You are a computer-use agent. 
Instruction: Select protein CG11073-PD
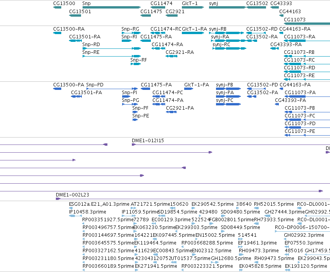(307, 127)
